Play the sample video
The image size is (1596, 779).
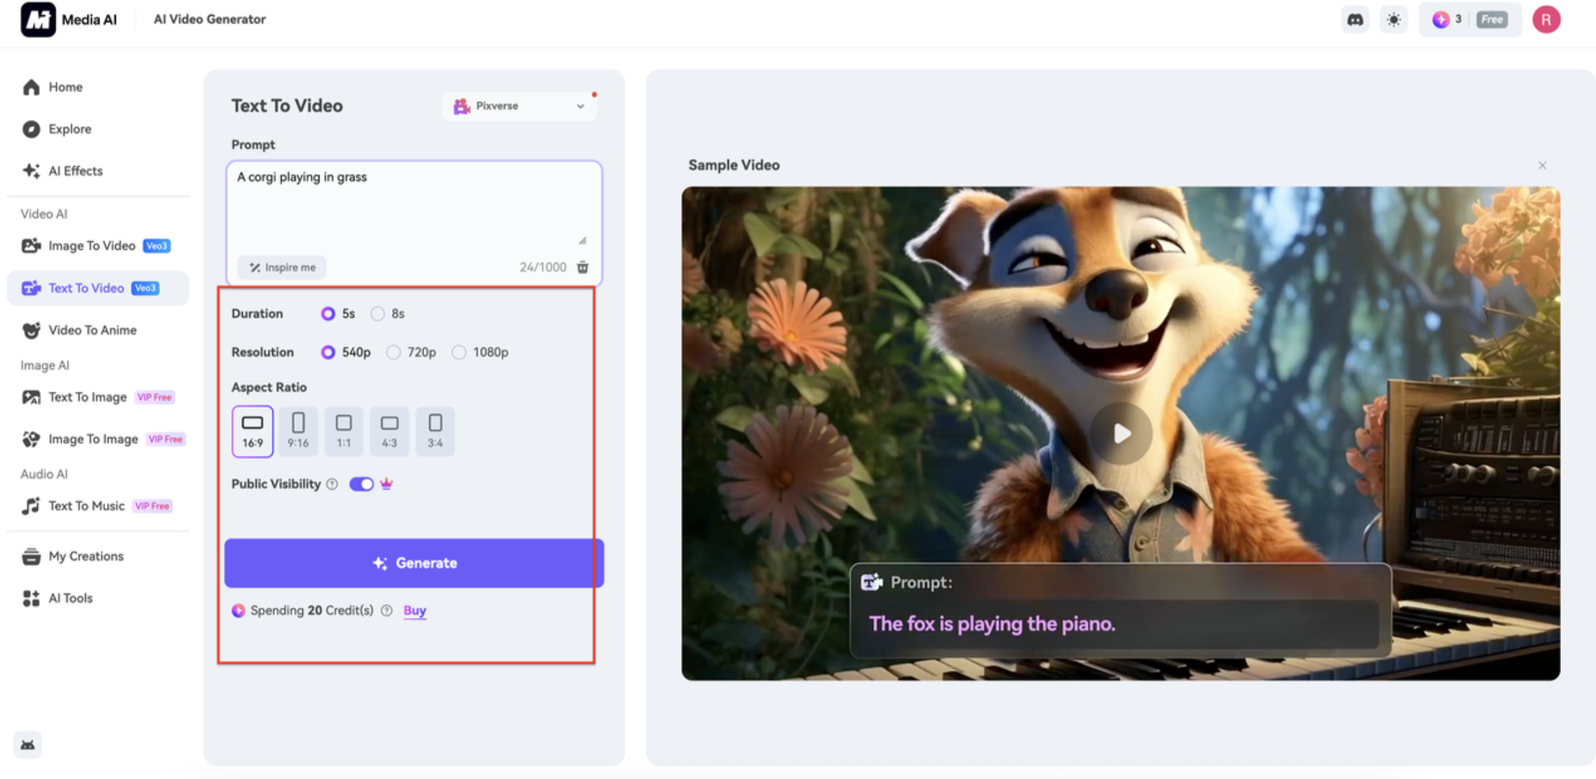click(1120, 433)
